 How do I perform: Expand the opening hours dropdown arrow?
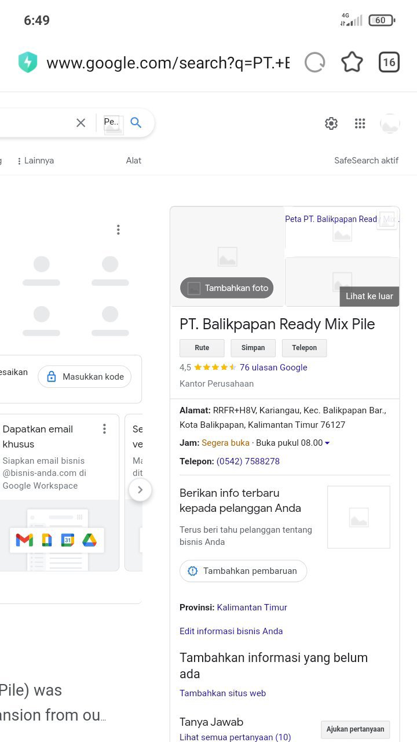pyautogui.click(x=327, y=443)
